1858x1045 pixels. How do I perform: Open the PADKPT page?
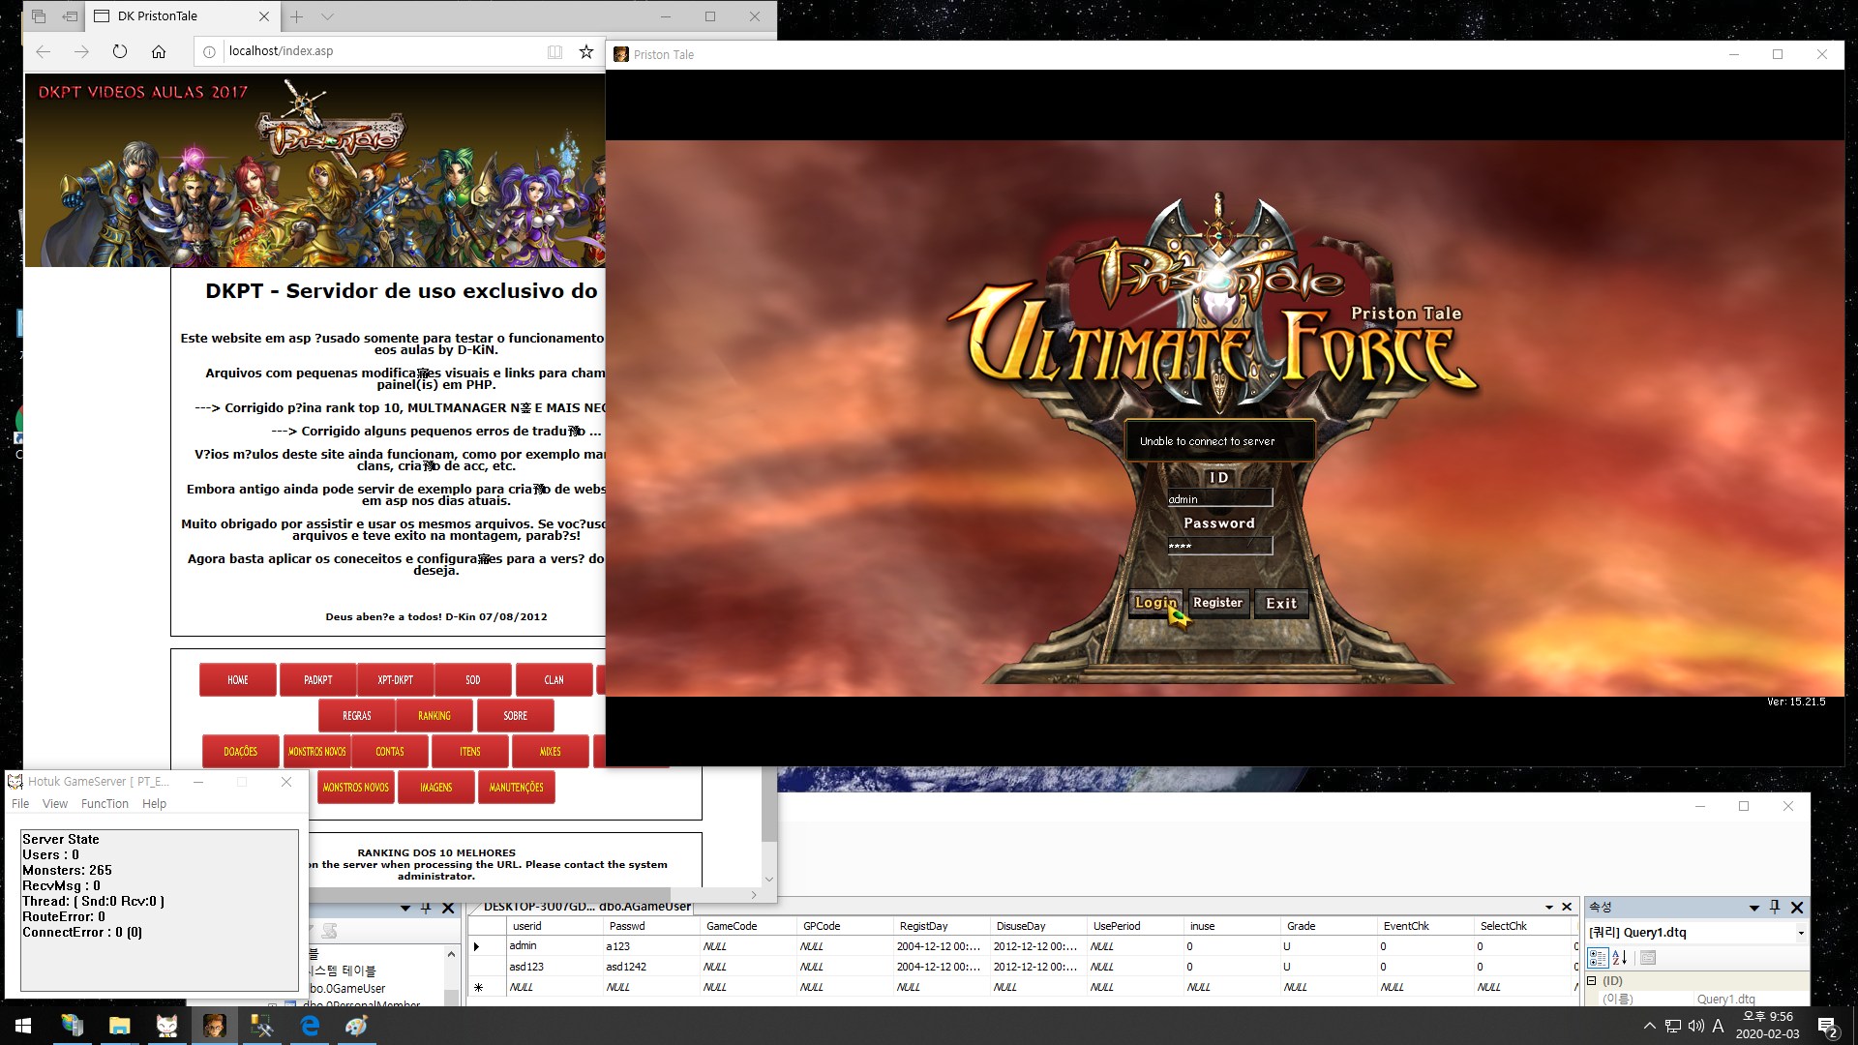(x=318, y=680)
